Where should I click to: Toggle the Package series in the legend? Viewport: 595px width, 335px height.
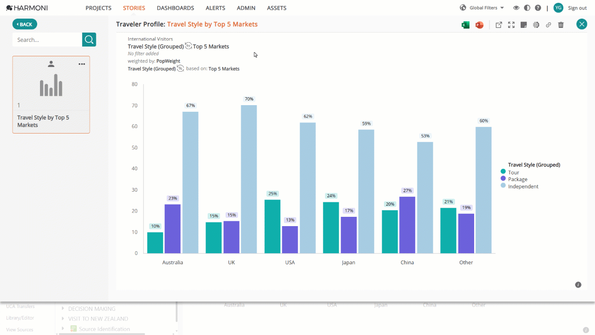514,179
